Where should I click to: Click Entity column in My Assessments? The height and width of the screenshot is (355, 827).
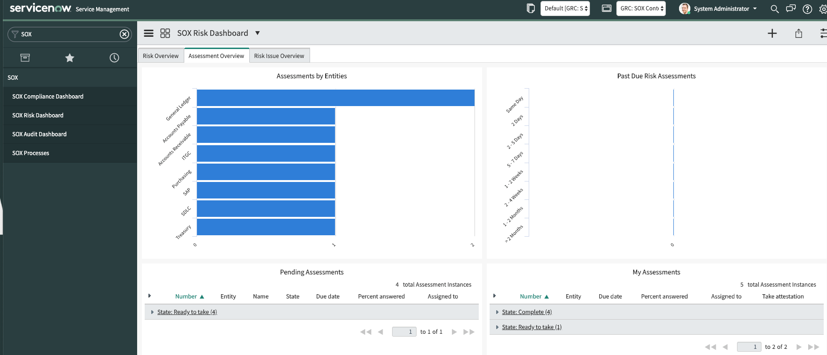coord(573,297)
